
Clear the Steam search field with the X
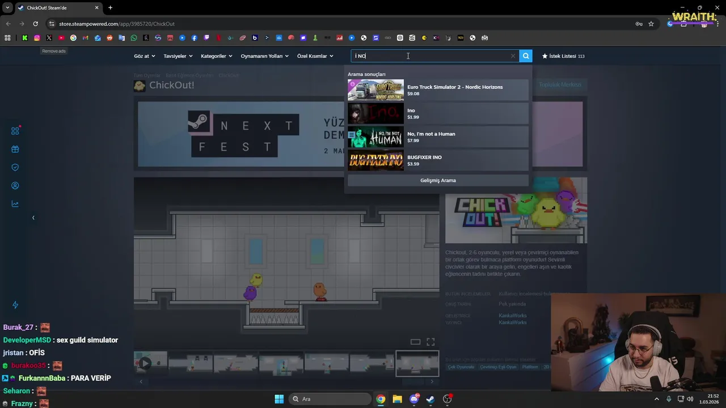(513, 56)
